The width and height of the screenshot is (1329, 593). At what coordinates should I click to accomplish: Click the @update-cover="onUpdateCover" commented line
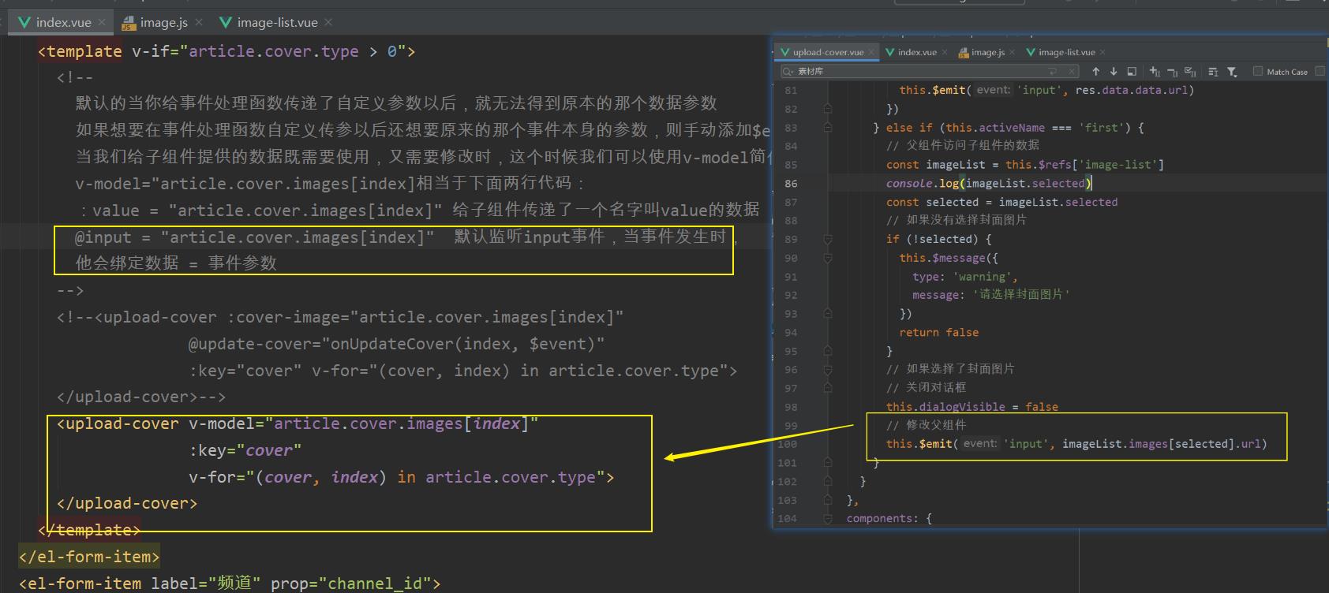[x=396, y=344]
